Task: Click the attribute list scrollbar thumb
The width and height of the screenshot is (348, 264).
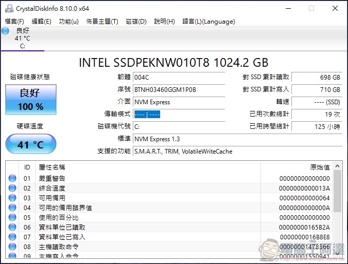Action: point(338,191)
